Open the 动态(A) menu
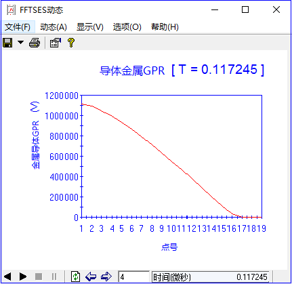 click(54, 27)
